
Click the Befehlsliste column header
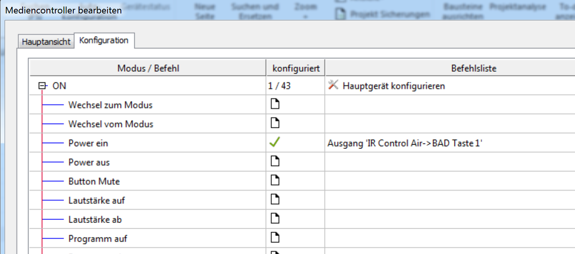pyautogui.click(x=473, y=68)
